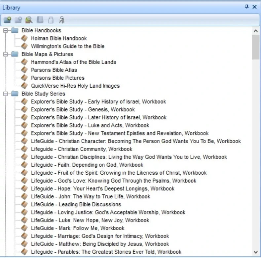The height and width of the screenshot is (258, 261).
Task: Open Holman Bible Handbook
Action: coord(59,38)
